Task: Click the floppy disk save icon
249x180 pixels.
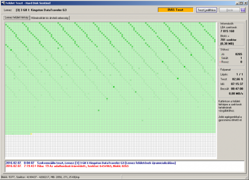Action: pyautogui.click(x=243, y=10)
